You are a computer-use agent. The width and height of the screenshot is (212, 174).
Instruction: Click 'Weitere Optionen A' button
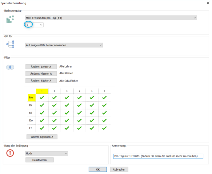42,137
